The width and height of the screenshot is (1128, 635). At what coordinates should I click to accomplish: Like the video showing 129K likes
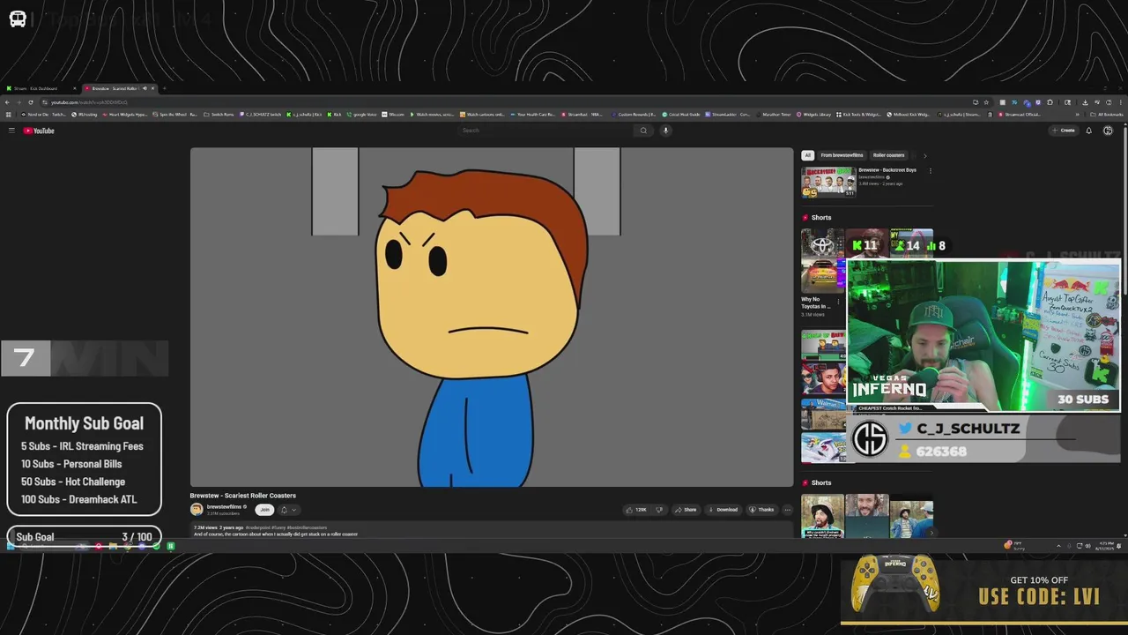coord(636,509)
